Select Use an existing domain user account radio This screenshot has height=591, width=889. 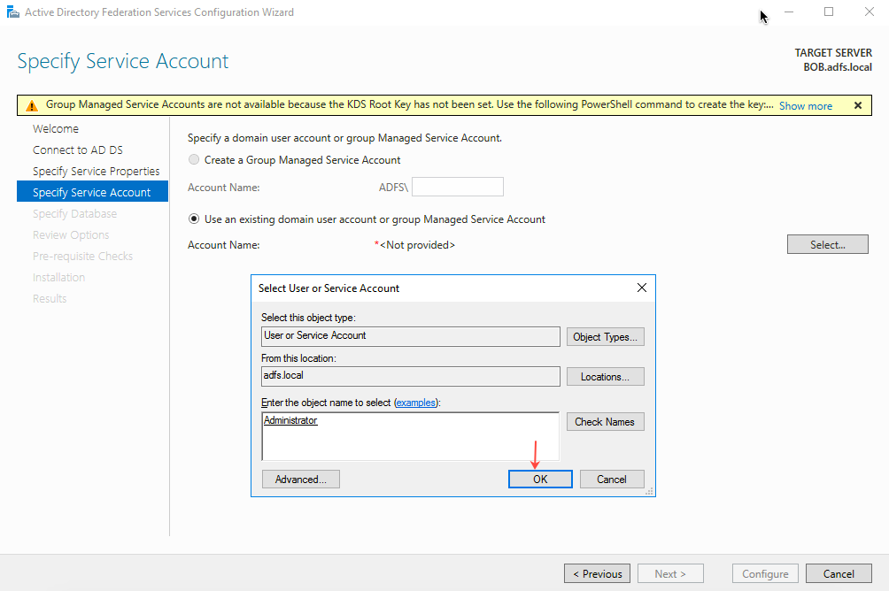[194, 219]
